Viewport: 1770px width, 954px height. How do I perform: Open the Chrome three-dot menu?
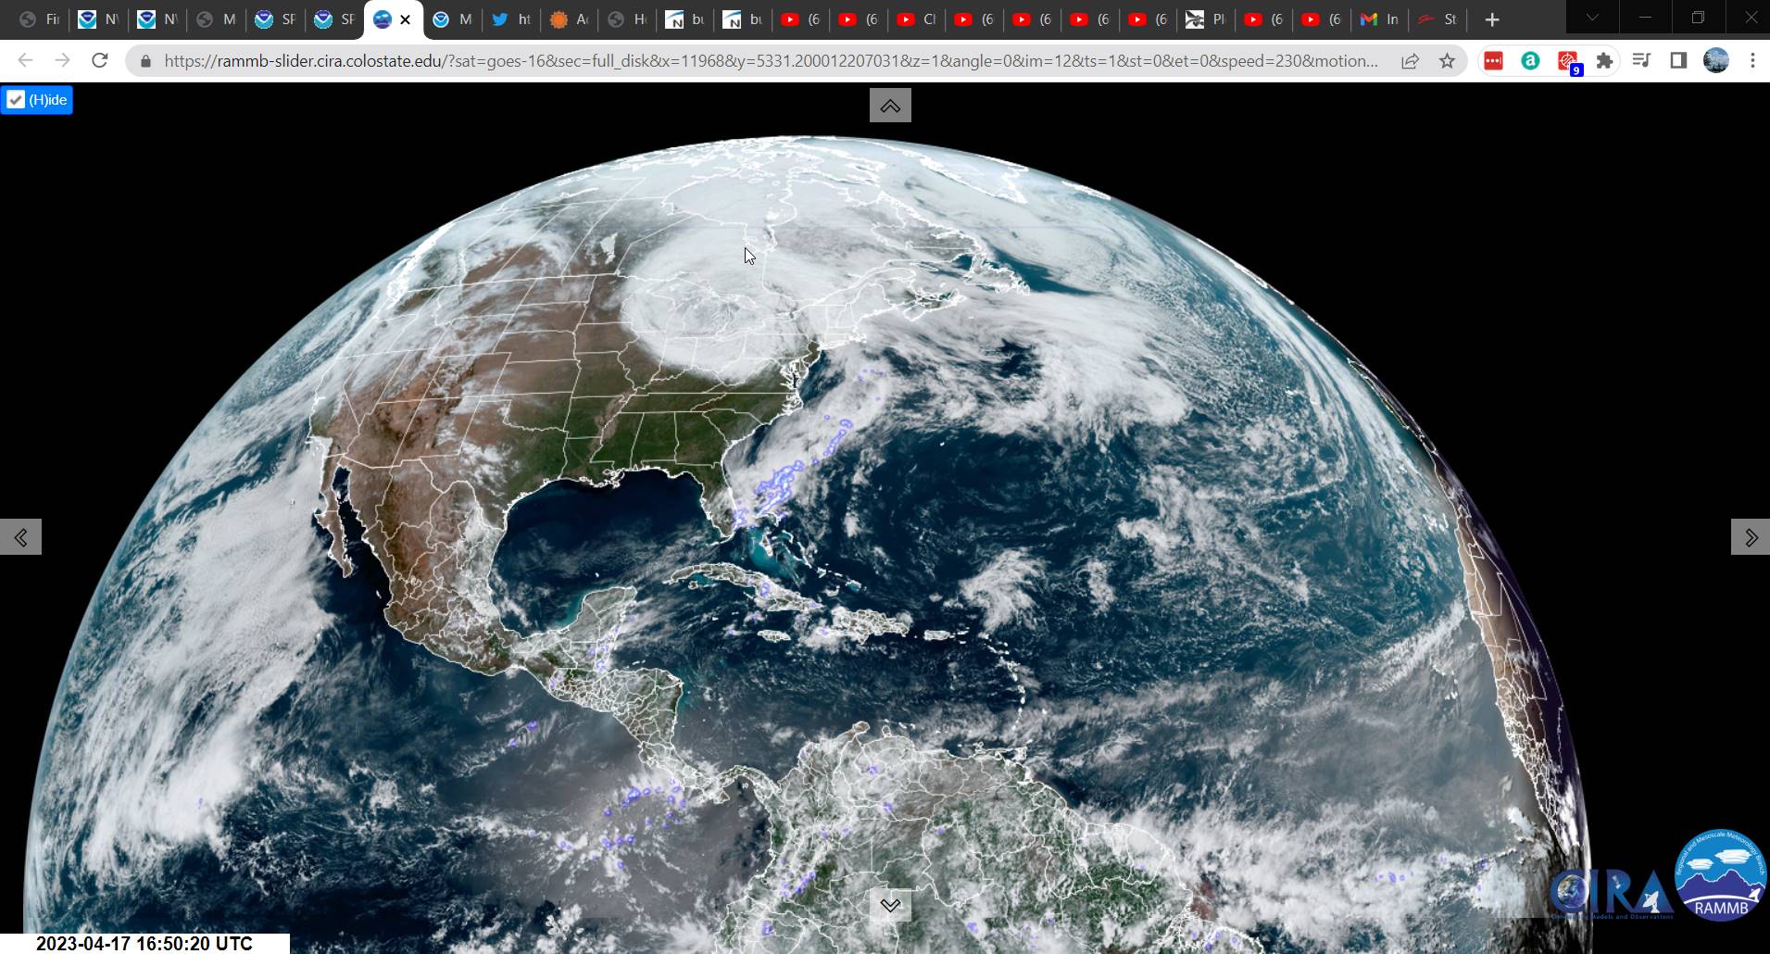(1752, 61)
